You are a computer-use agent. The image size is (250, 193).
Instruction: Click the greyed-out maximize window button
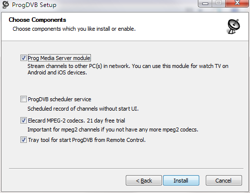219,3
